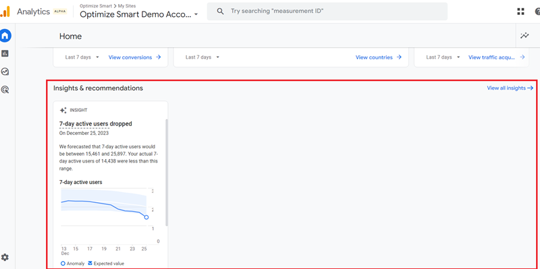Screen dimensions: 540x269
Task: Click the arrow beside View conversions
Action: click(x=159, y=57)
